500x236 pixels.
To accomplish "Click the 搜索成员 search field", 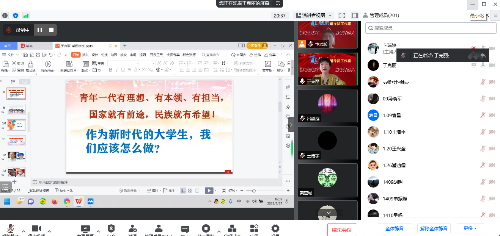I will [431, 28].
